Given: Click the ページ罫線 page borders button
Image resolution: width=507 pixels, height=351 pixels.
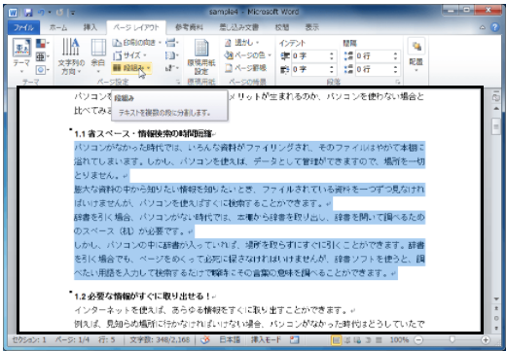Looking at the screenshot, I should (245, 68).
